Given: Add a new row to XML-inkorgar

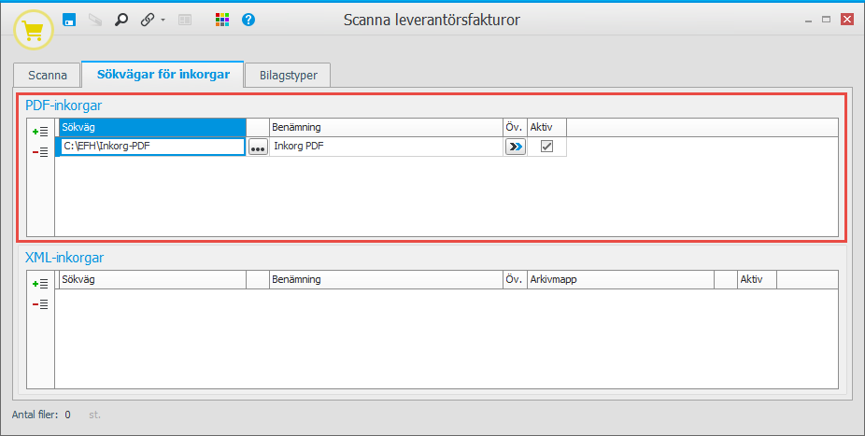Looking at the screenshot, I should point(40,284).
